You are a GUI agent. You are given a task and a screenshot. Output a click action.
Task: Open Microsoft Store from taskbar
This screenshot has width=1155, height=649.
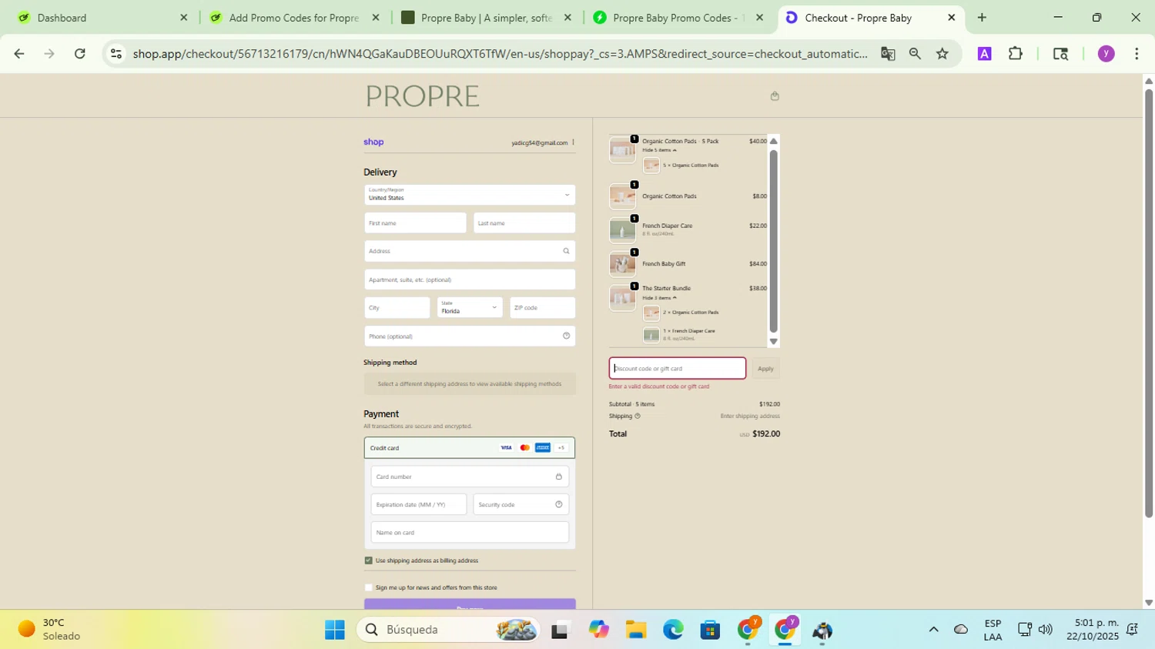point(710,630)
